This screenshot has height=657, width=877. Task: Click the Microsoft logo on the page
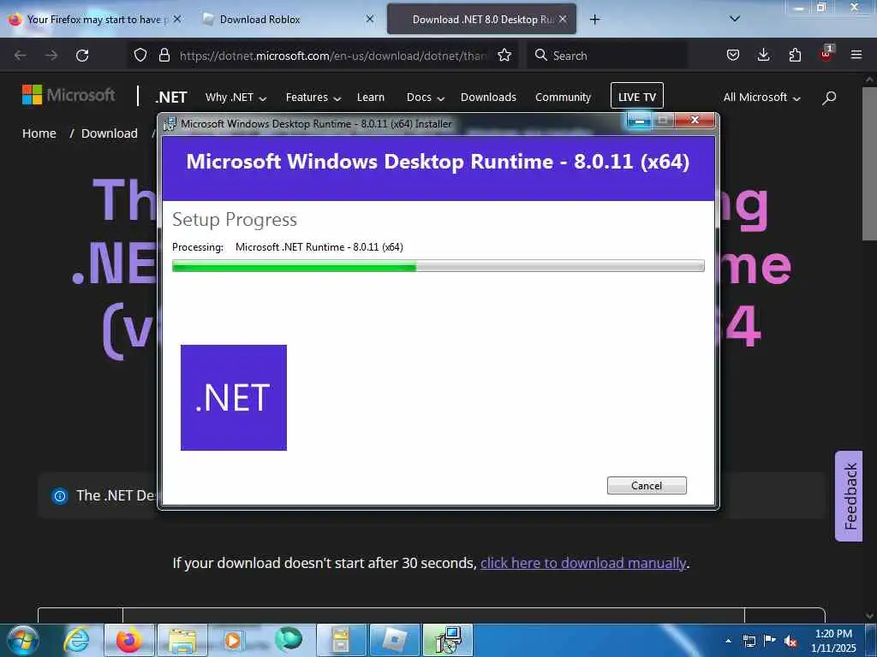click(69, 95)
